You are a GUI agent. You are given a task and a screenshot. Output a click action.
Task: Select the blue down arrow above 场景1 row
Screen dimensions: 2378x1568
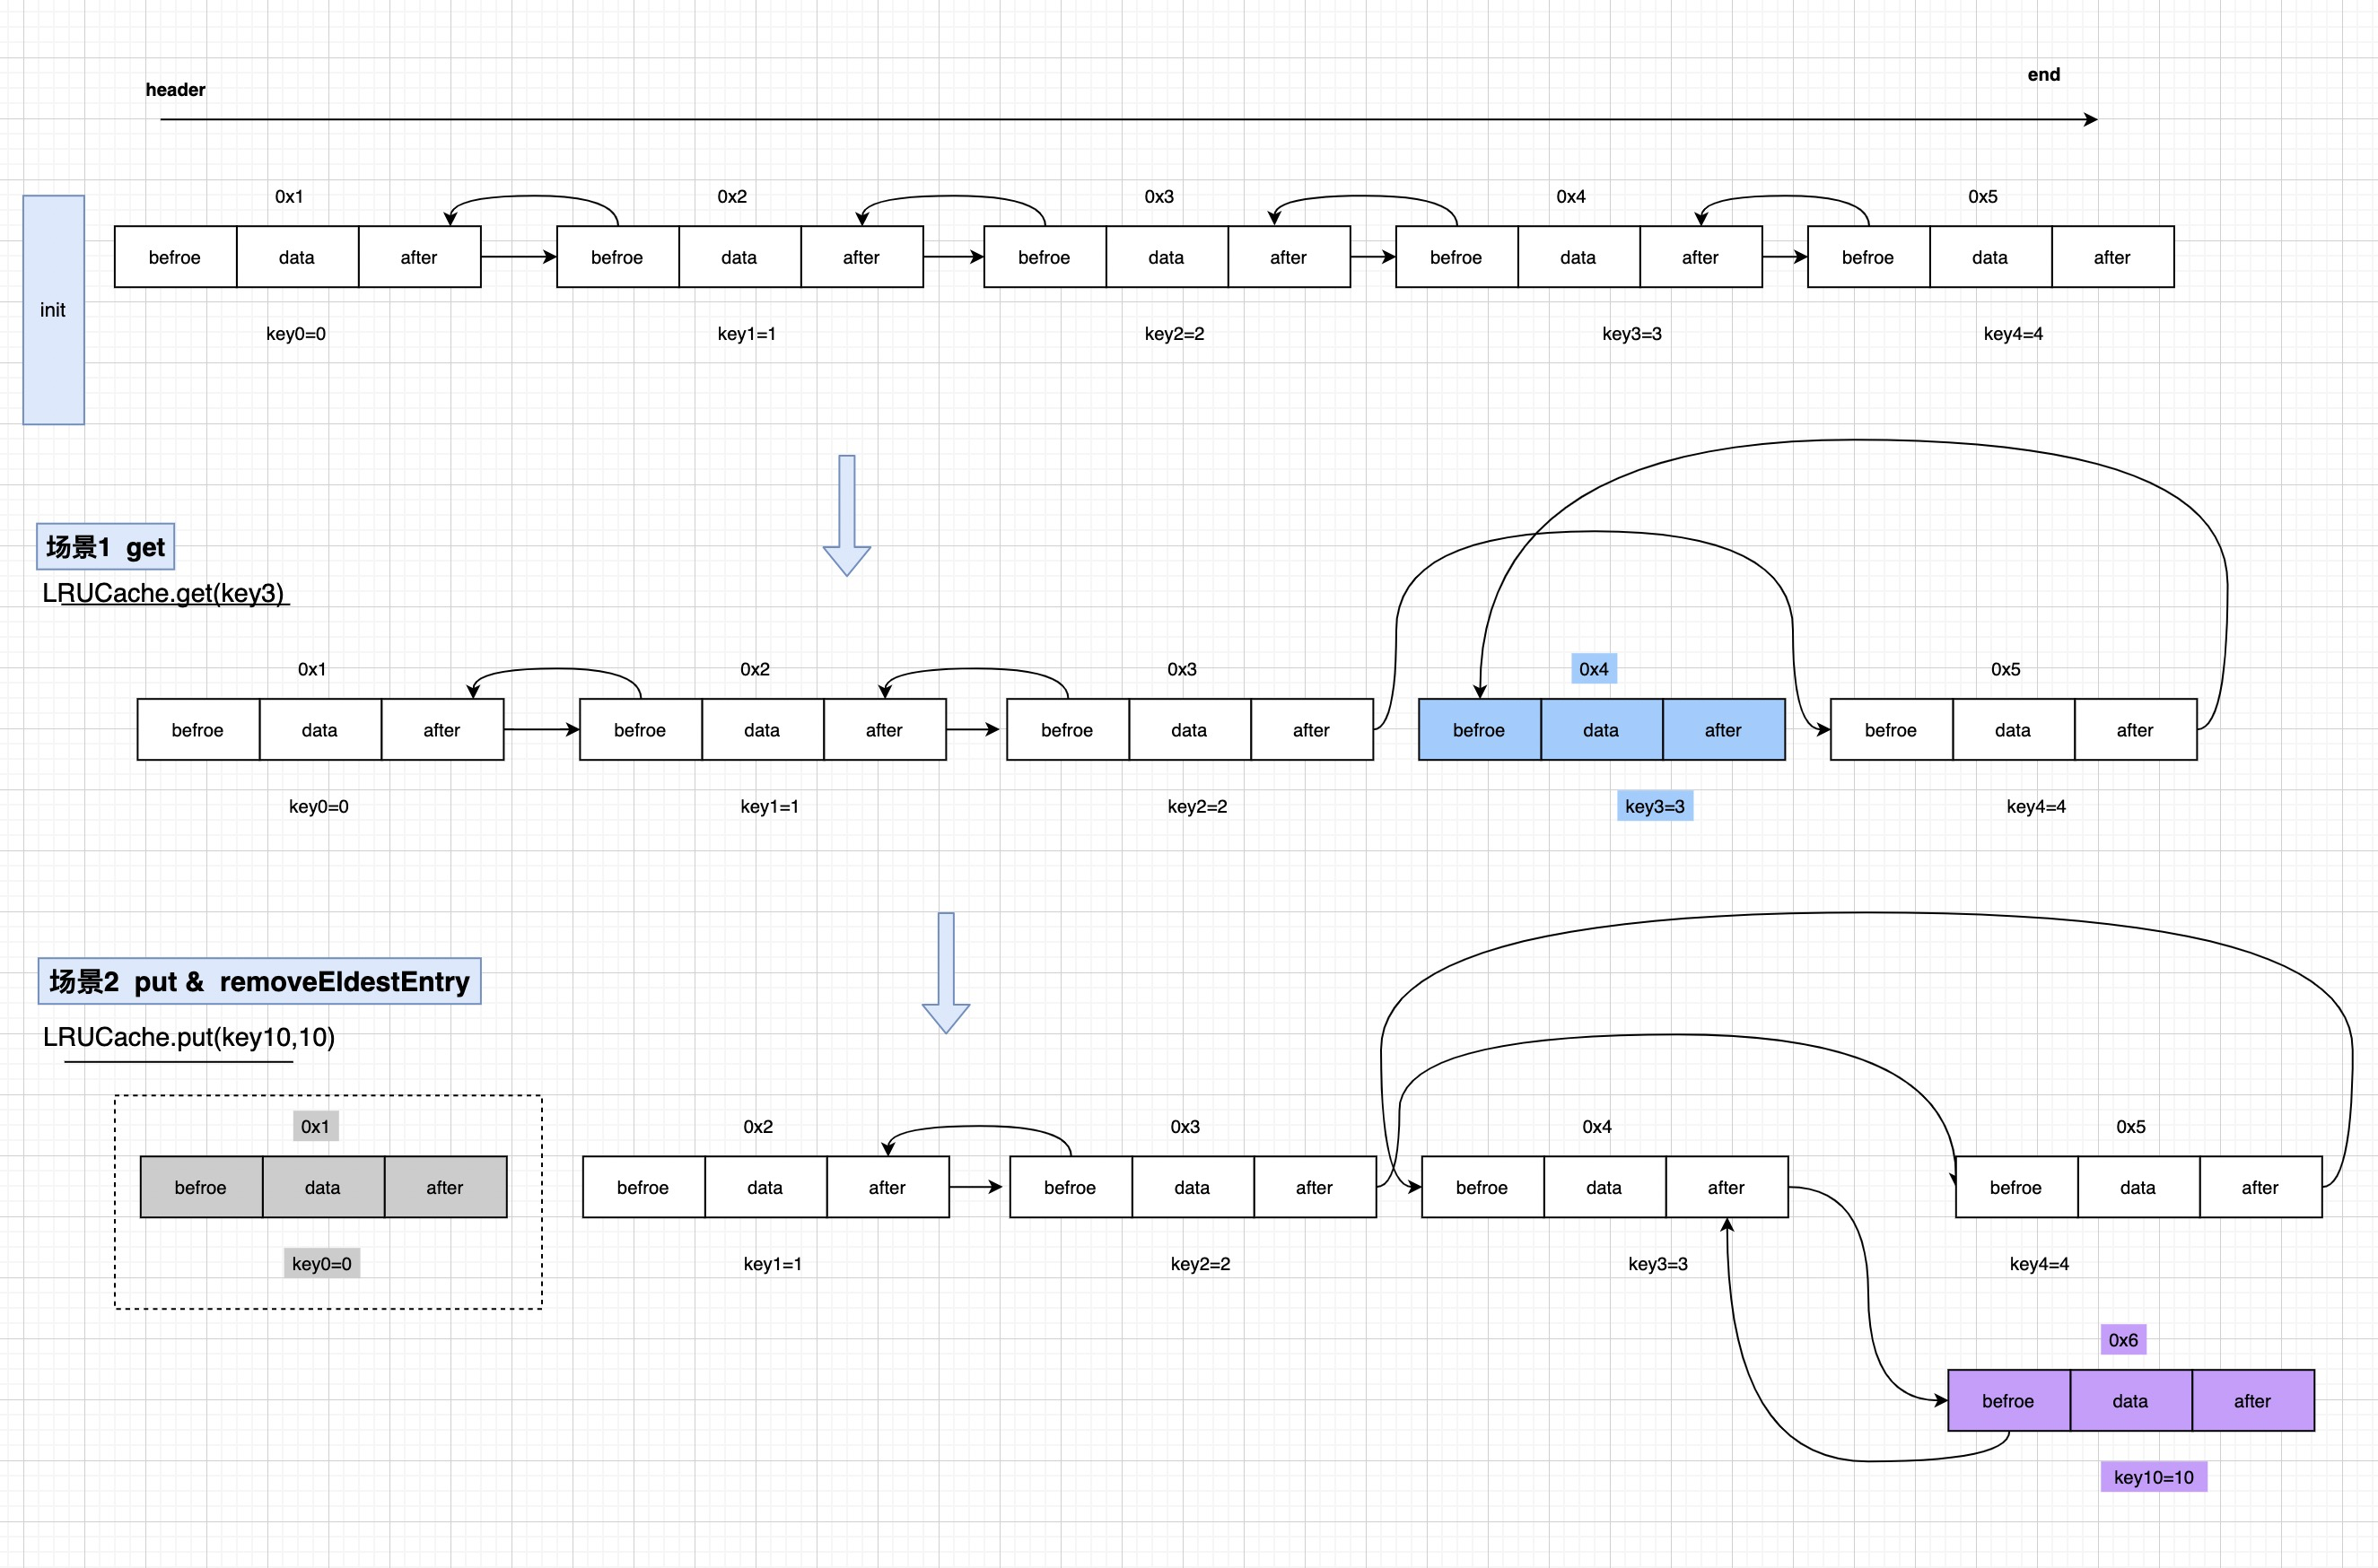[x=846, y=515]
